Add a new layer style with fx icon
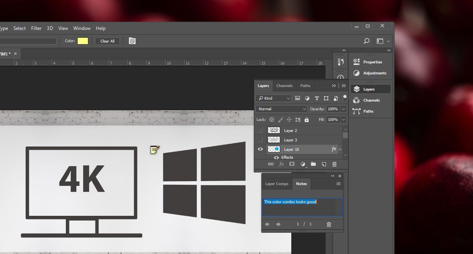473x254 pixels. click(x=281, y=164)
